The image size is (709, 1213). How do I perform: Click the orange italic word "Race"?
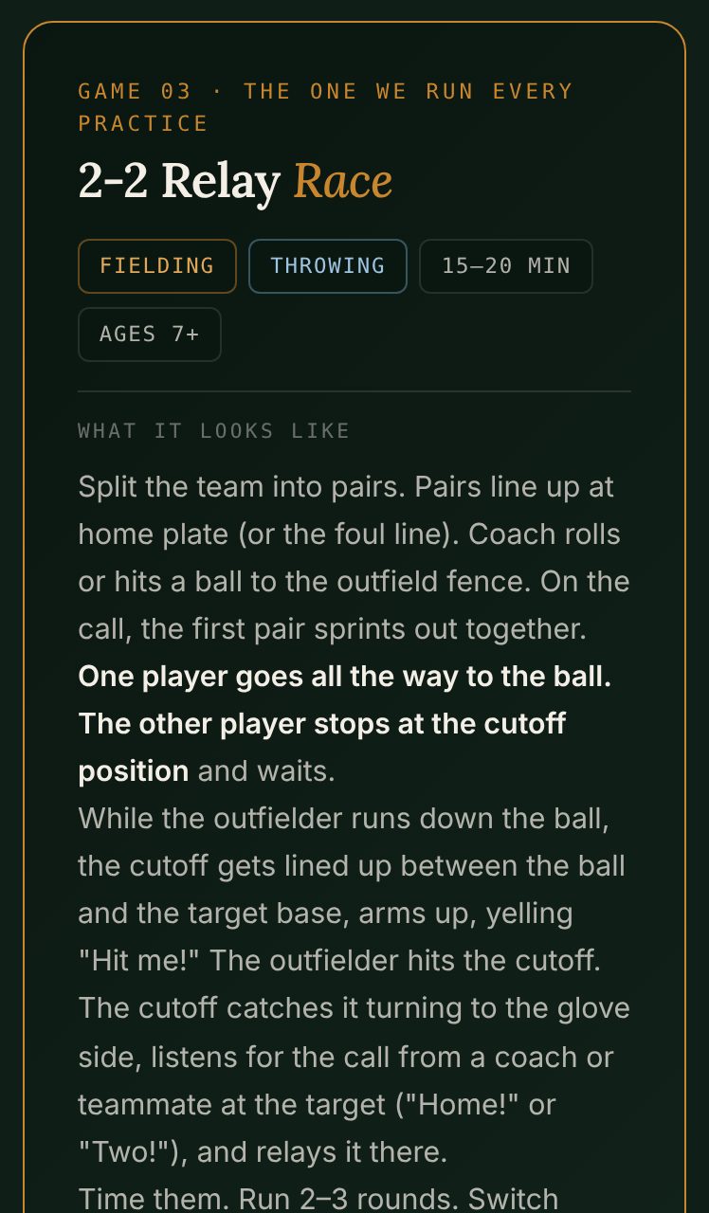pyautogui.click(x=343, y=180)
